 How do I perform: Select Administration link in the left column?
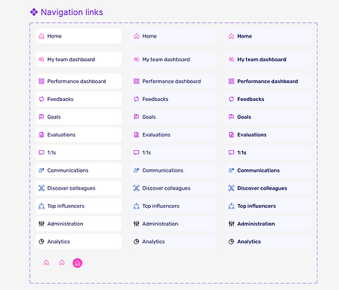(x=79, y=224)
